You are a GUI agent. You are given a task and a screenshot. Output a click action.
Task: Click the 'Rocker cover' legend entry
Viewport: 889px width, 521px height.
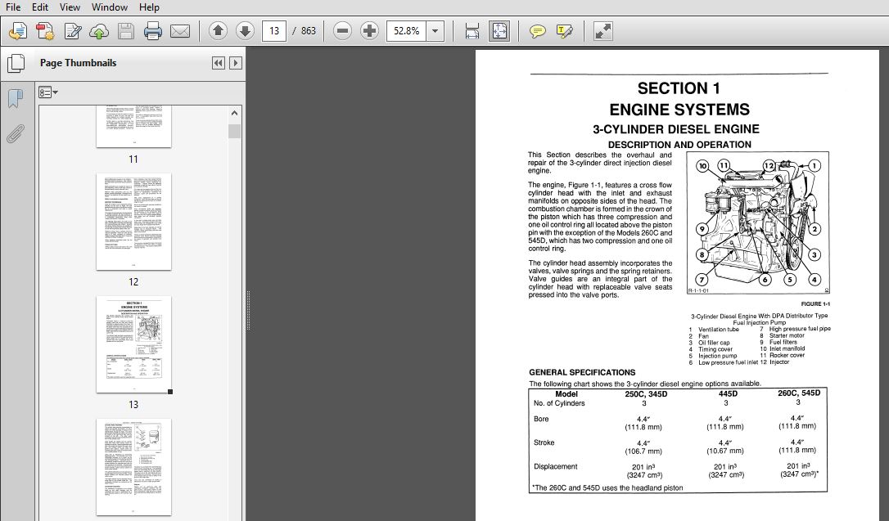787,356
